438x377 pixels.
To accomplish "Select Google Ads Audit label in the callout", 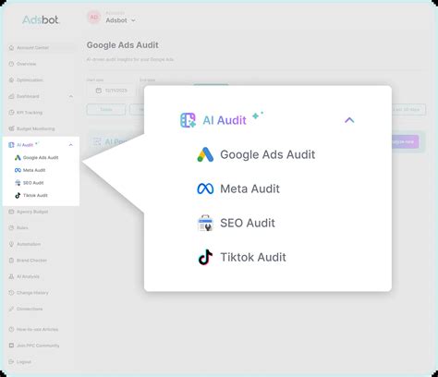I will pyautogui.click(x=267, y=154).
